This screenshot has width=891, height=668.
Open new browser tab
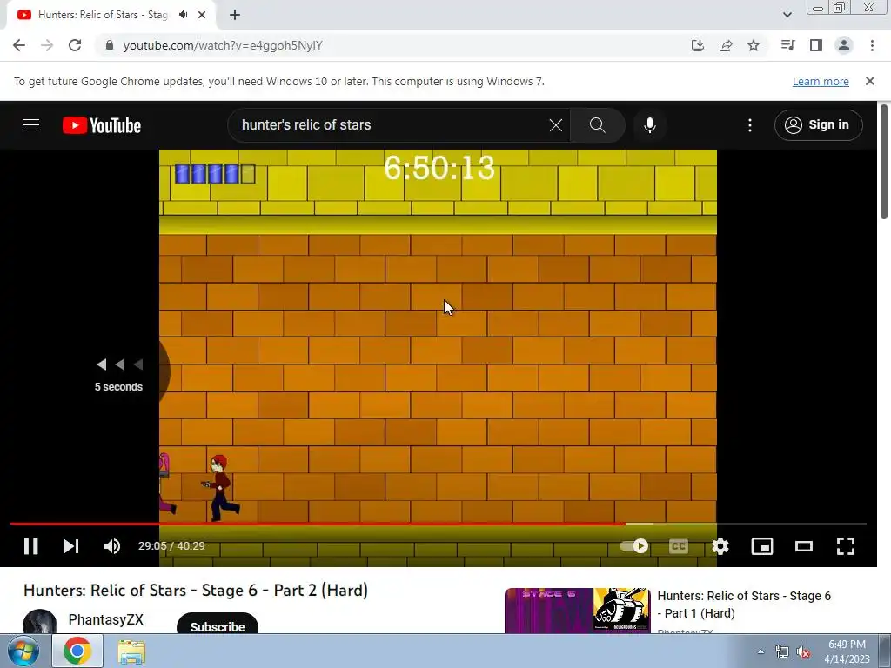pos(235,16)
